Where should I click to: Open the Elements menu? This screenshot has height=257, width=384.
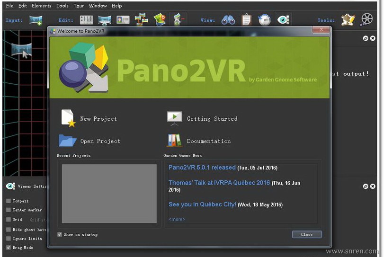tap(41, 6)
